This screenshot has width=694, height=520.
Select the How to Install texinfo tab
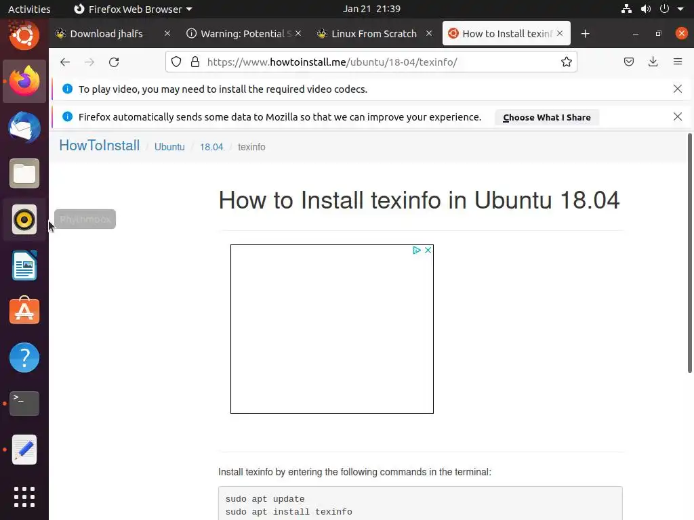(506, 34)
